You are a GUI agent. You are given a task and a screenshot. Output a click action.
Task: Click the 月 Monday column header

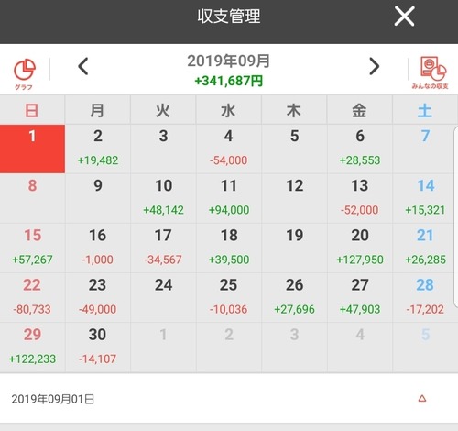pyautogui.click(x=98, y=110)
